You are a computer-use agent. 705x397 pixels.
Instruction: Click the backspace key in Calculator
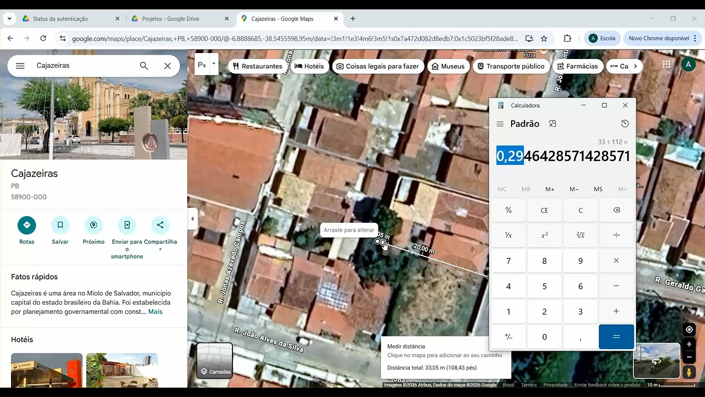(616, 210)
